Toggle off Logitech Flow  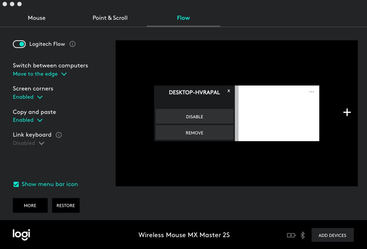coord(19,44)
